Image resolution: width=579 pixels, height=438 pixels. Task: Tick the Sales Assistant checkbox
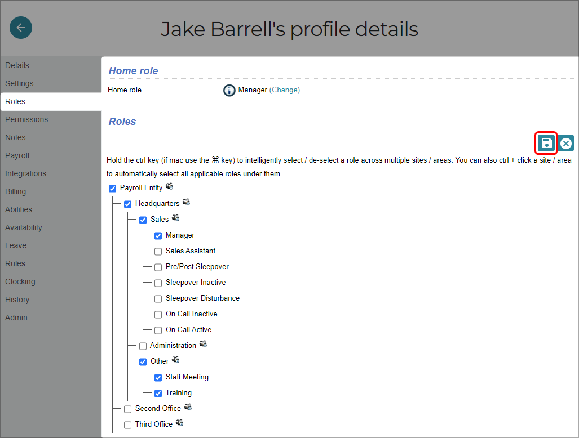tap(158, 252)
